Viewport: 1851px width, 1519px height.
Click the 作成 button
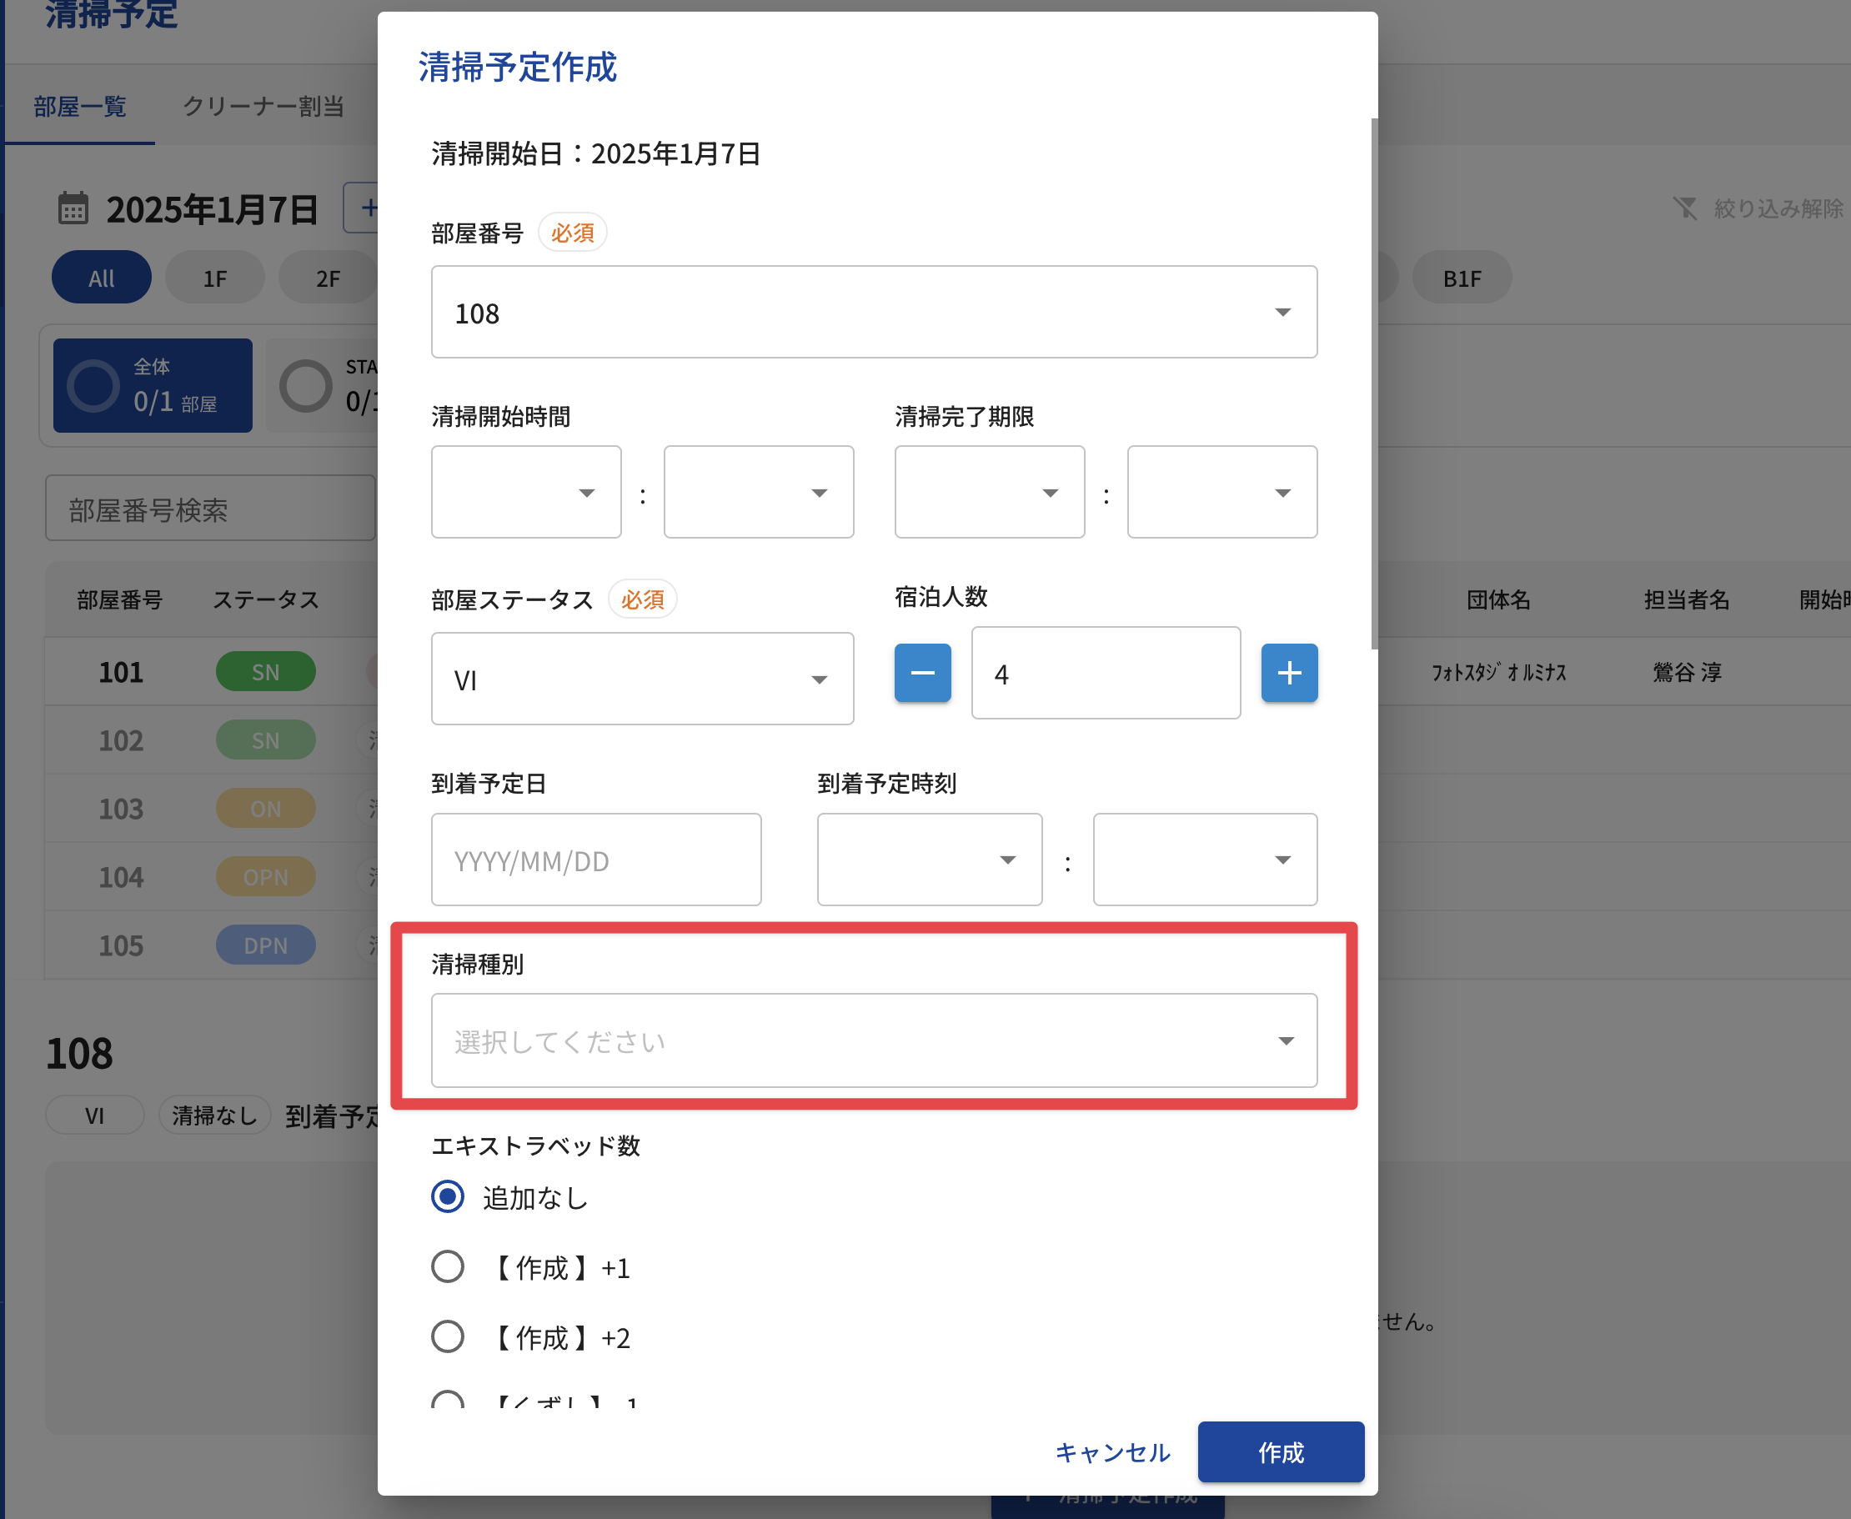pyautogui.click(x=1280, y=1452)
